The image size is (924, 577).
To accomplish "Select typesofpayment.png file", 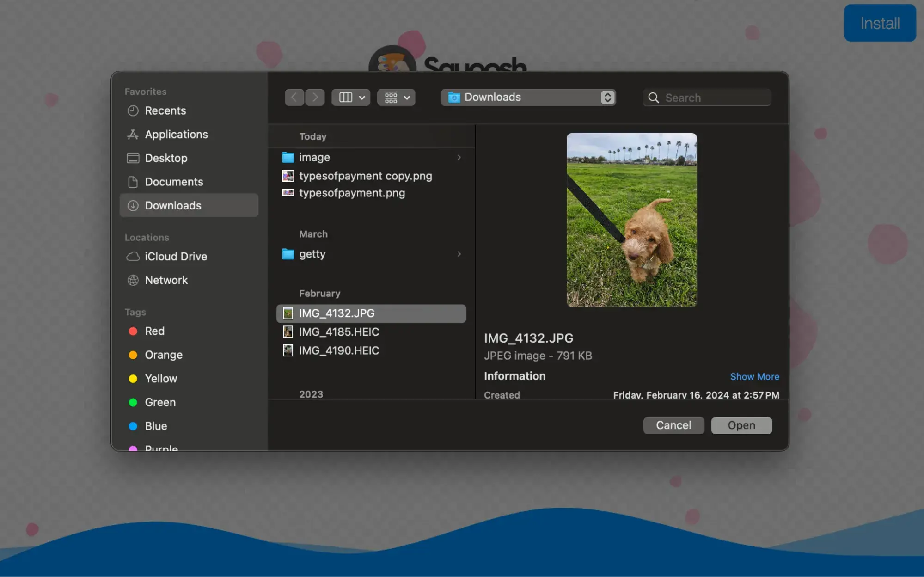I will coord(371,193).
